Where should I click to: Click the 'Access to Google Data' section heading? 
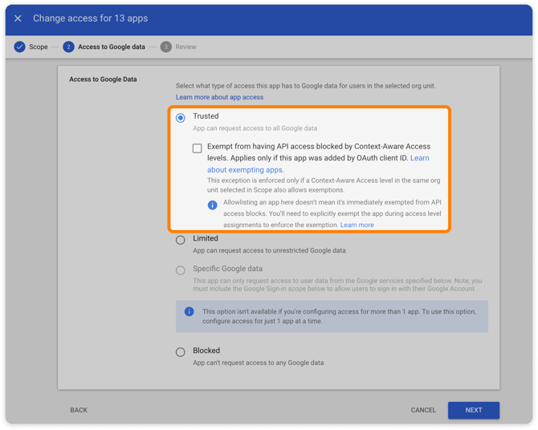103,79
